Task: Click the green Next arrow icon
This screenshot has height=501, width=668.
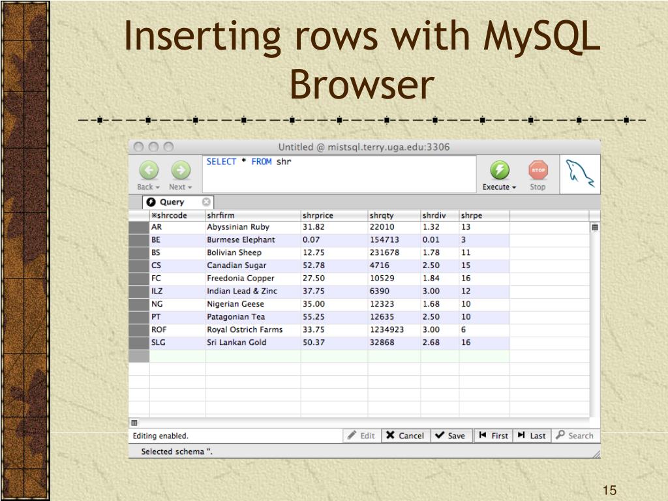Action: [x=181, y=170]
